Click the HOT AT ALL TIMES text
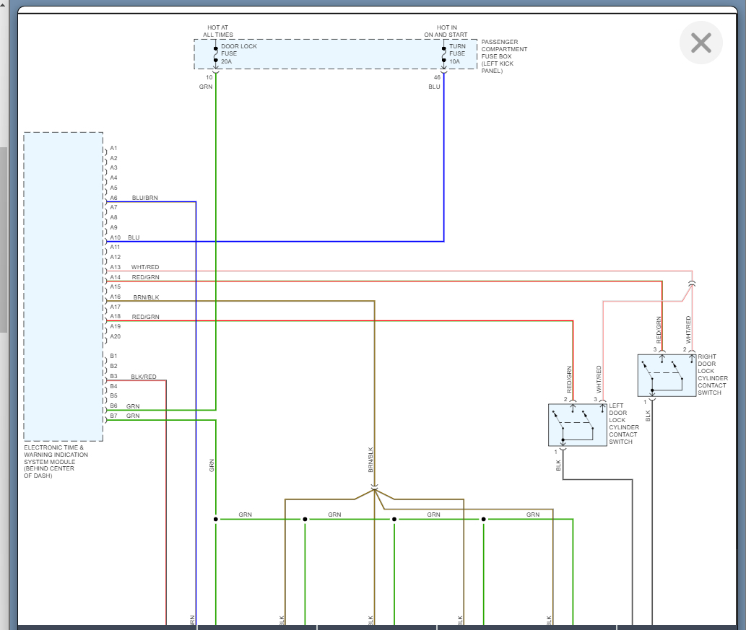This screenshot has height=630, width=746. (x=217, y=31)
